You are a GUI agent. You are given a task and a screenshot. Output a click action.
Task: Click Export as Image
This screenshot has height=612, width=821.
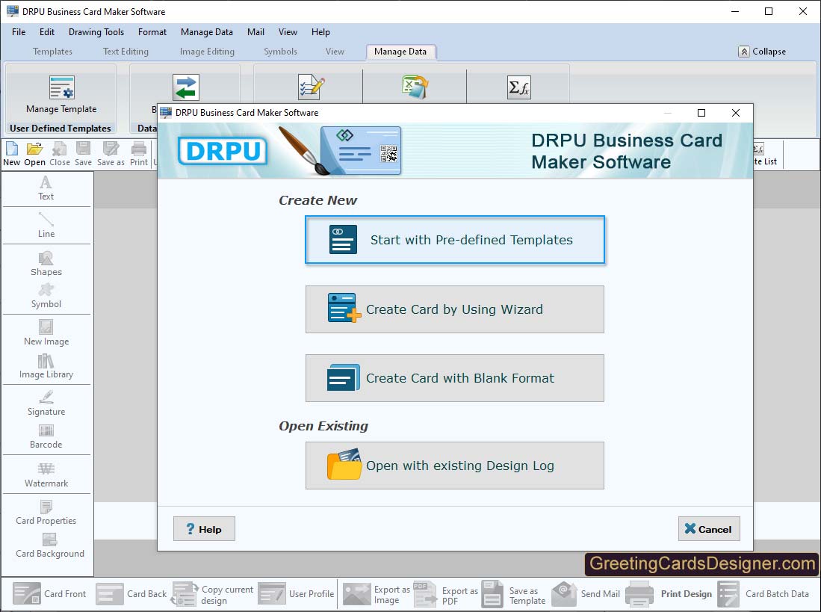tap(377, 595)
